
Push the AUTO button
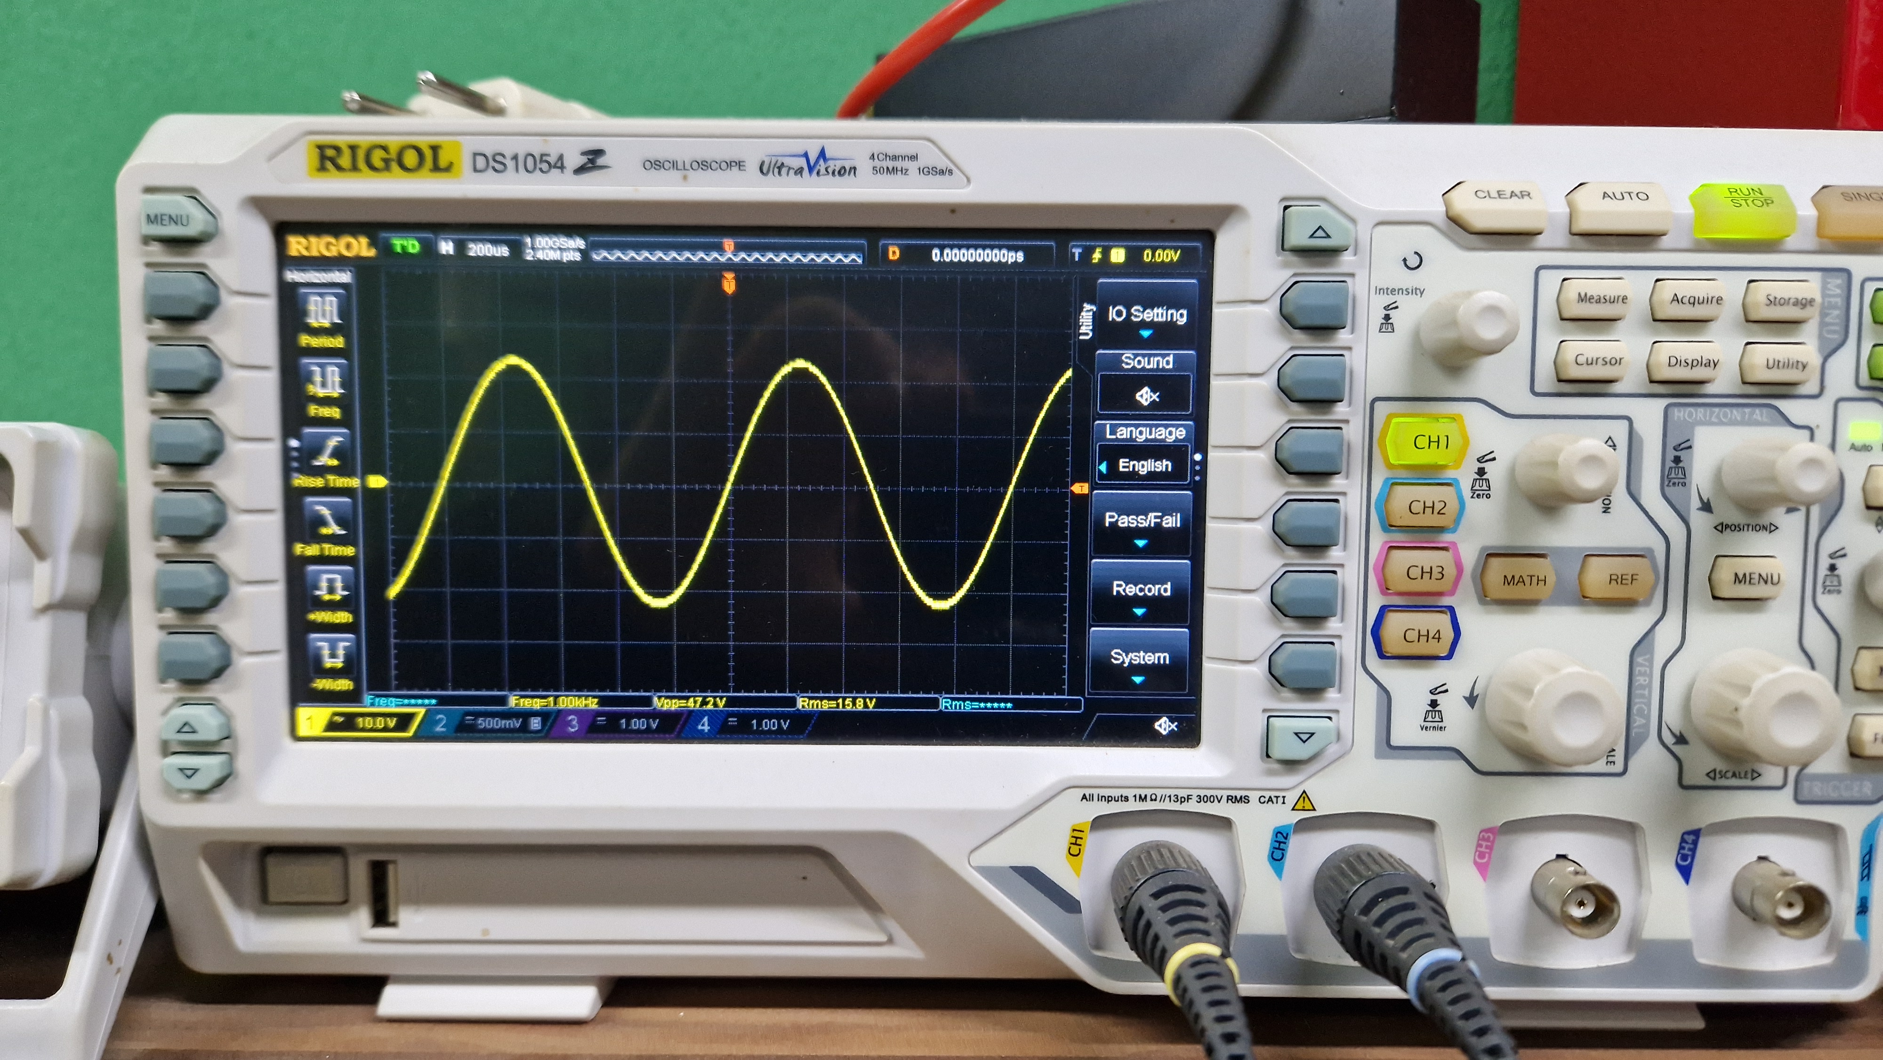tap(1620, 209)
